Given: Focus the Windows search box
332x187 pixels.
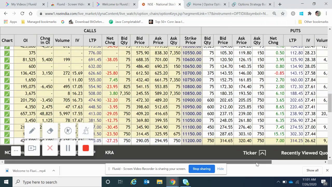Looking at the screenshot, I should (57, 182).
